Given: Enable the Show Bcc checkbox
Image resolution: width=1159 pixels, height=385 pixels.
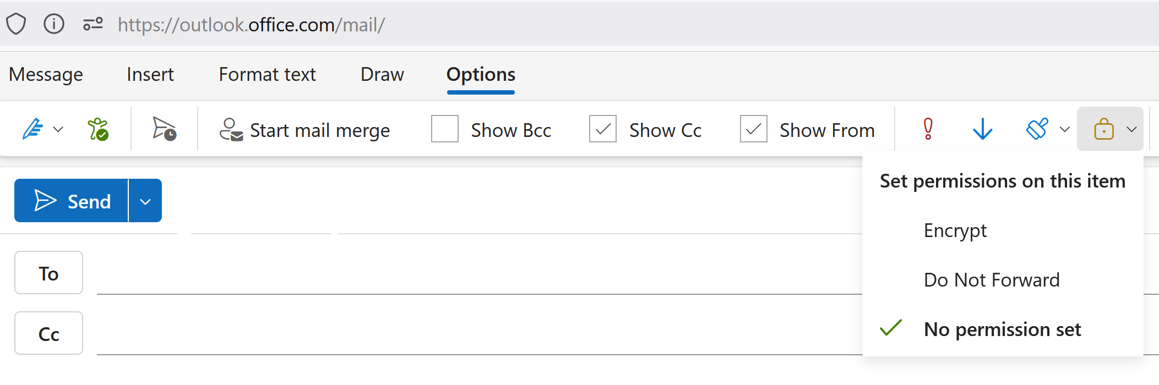Looking at the screenshot, I should [445, 129].
